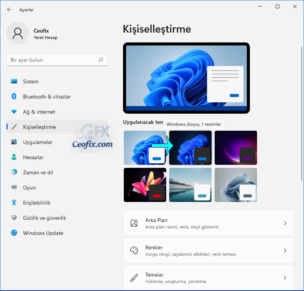
Task: Click the Erişilebilirlik accessibility icon
Action: point(14,202)
